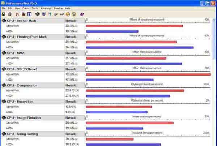Open the Help menu
Viewport: 217px width, 146px height.
[68, 8]
